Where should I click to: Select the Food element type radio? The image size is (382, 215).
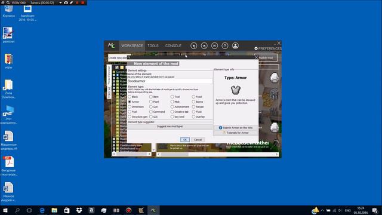(193, 97)
